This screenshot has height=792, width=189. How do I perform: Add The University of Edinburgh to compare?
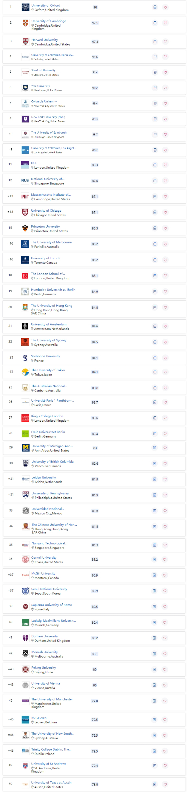pos(155,134)
